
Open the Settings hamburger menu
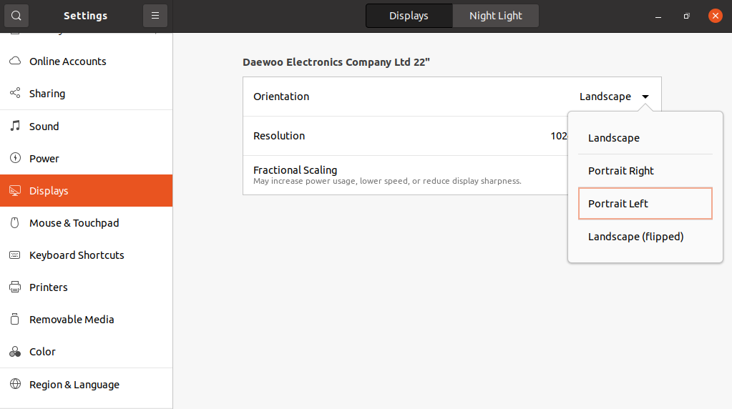(x=155, y=16)
